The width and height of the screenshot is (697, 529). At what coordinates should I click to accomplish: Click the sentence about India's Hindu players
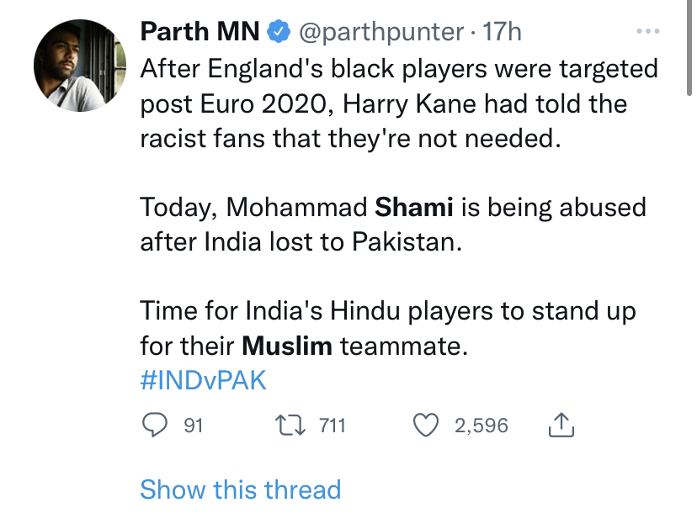(387, 311)
